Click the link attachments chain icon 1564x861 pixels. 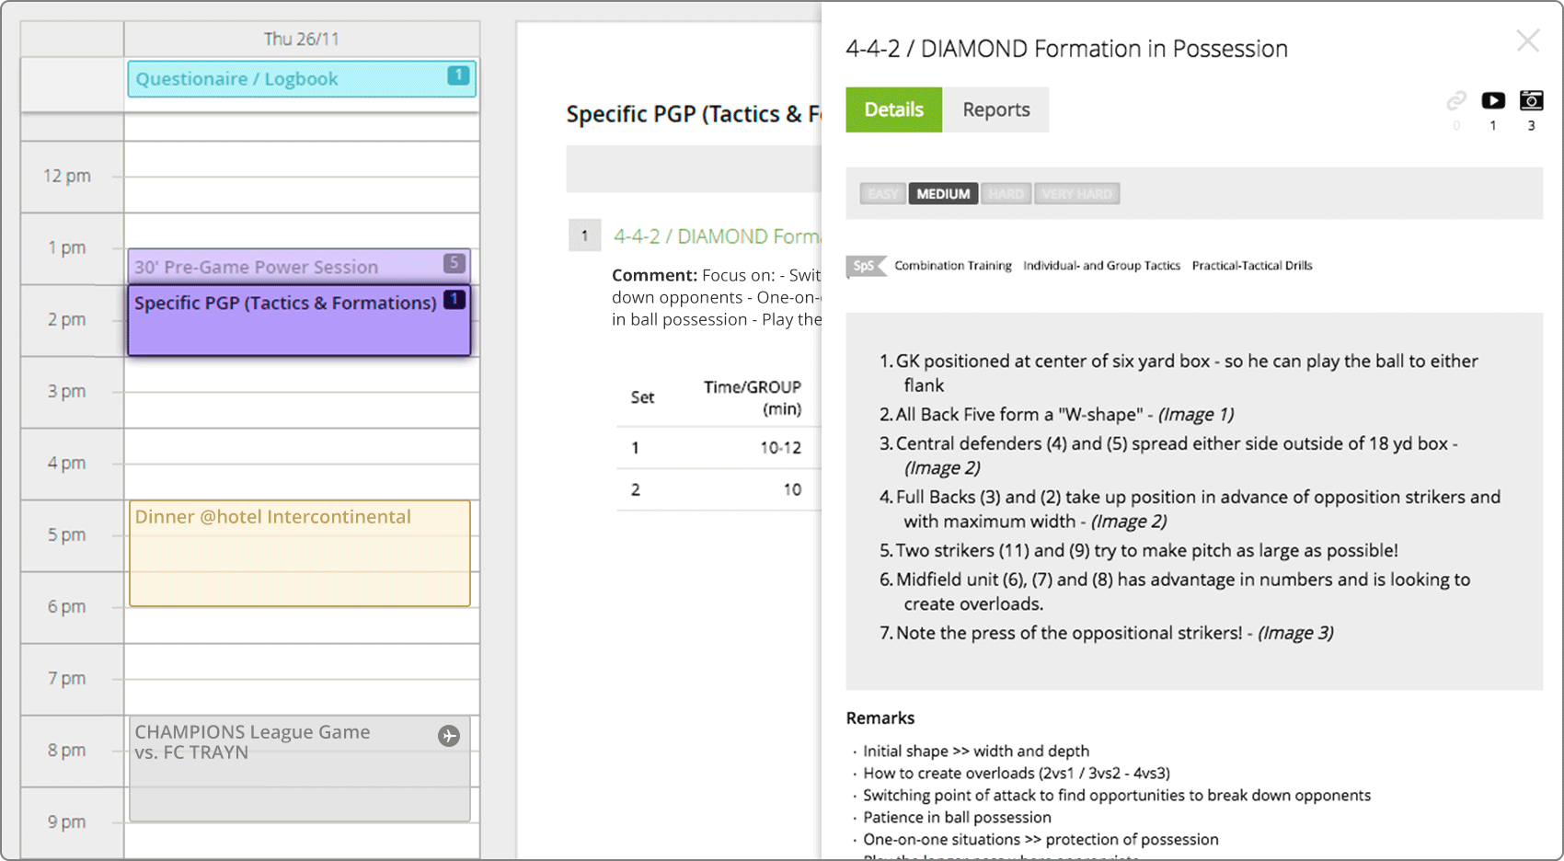(1455, 100)
